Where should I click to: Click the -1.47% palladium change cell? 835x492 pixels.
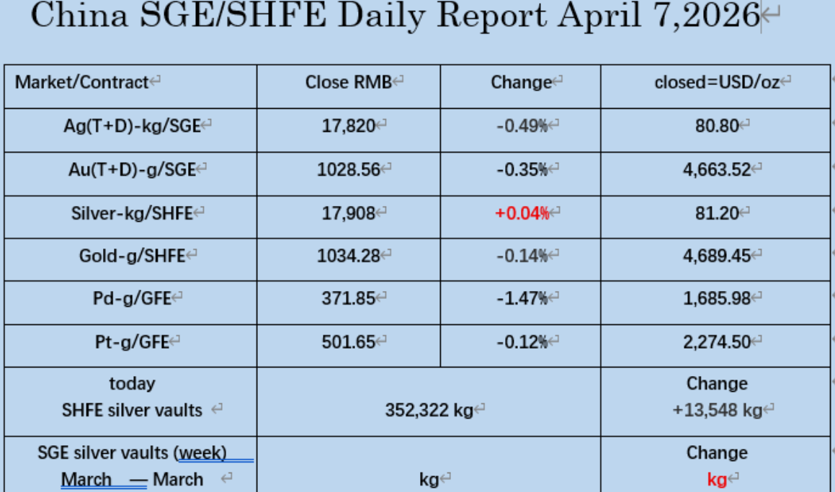pyautogui.click(x=522, y=298)
